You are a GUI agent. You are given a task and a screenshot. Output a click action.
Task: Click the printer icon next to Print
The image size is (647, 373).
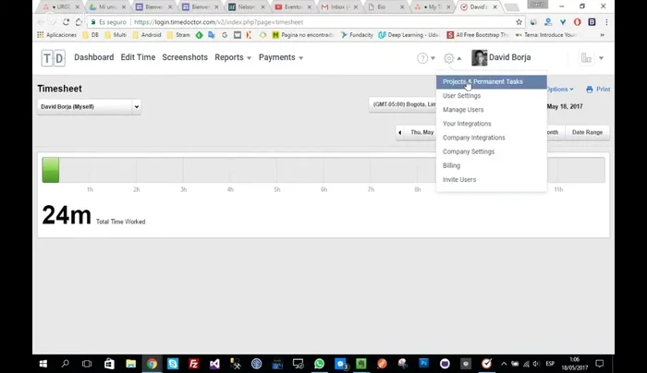[x=590, y=89]
